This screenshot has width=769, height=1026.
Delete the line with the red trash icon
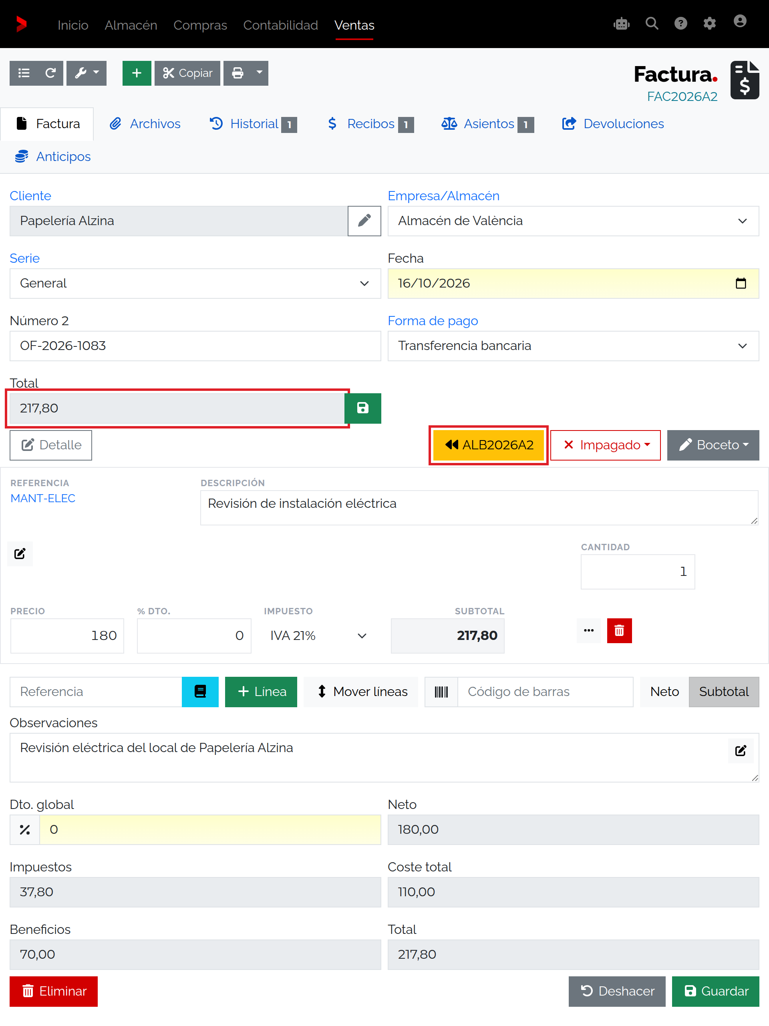click(x=619, y=631)
